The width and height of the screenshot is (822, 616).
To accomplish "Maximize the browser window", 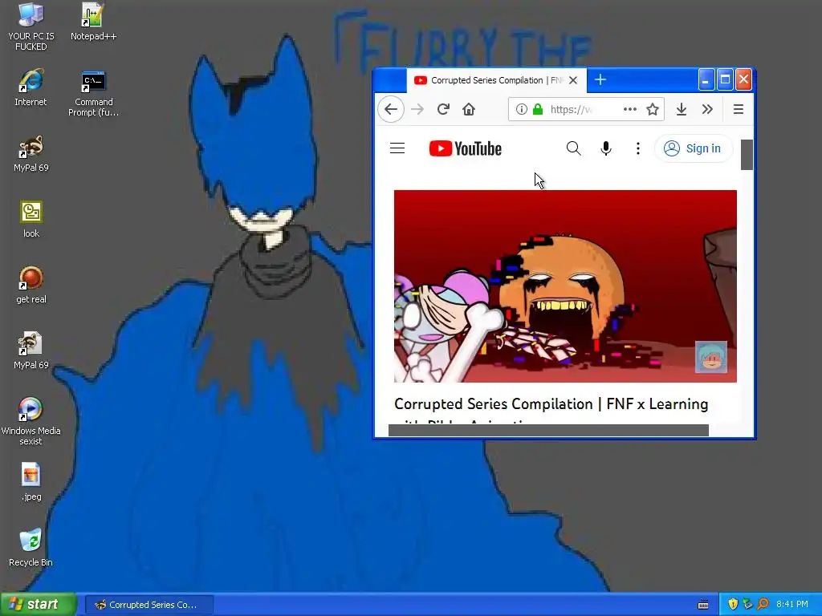I will pos(725,80).
